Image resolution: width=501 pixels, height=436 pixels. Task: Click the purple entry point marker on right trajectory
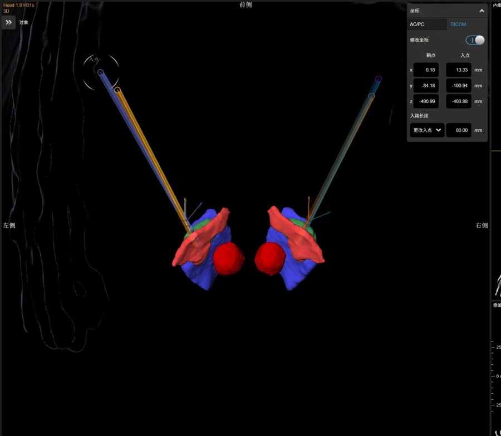[x=379, y=79]
